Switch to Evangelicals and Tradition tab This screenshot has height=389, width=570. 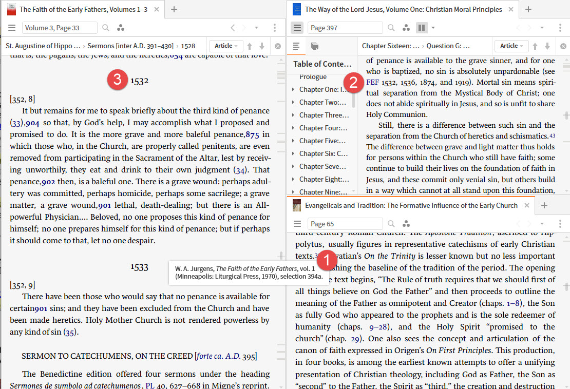tap(411, 205)
